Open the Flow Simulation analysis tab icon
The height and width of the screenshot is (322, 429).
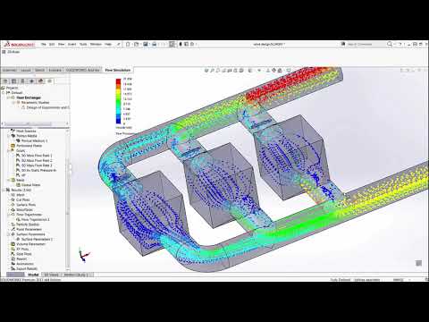click(x=50, y=81)
